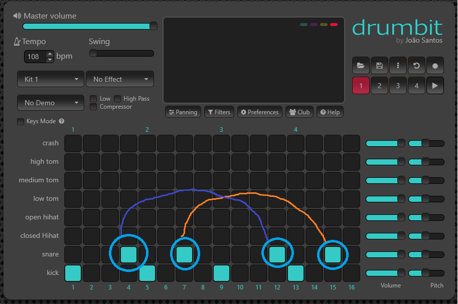Enable the High Pass checkbox
Screen dimensions: 458x304
tap(117, 99)
